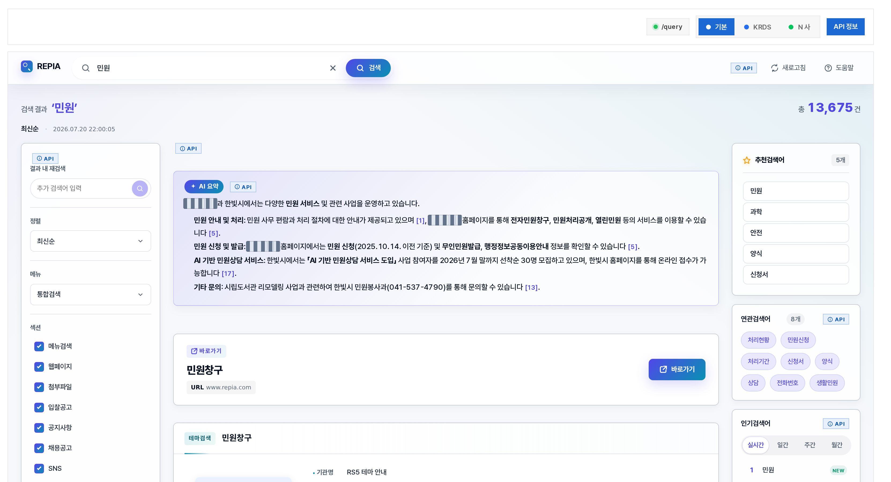891x482 pixels.
Task: Click the API badge in 연관검색어 panel
Action: click(x=836, y=319)
